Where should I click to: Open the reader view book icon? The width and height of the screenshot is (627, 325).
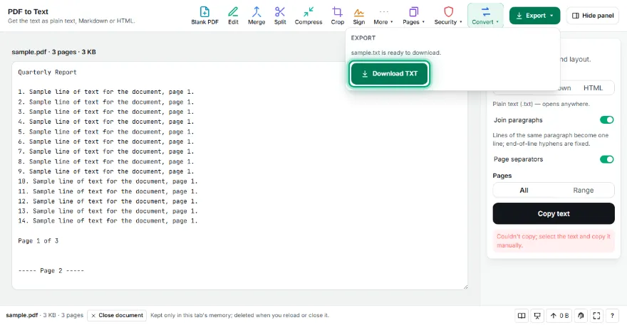[x=522, y=316]
